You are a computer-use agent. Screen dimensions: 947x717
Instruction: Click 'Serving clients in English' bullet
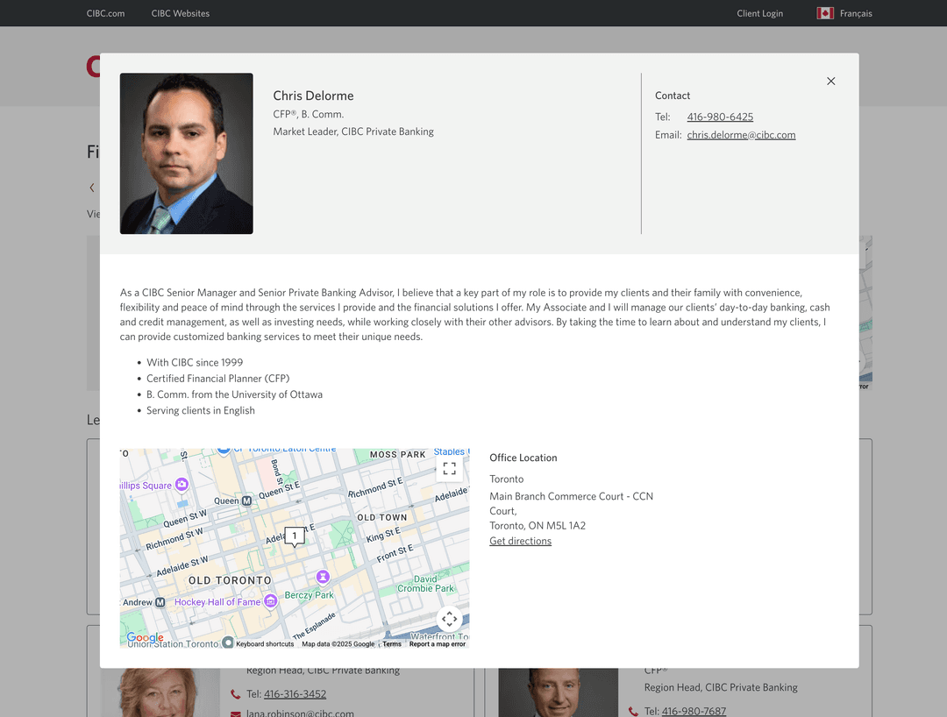click(201, 410)
